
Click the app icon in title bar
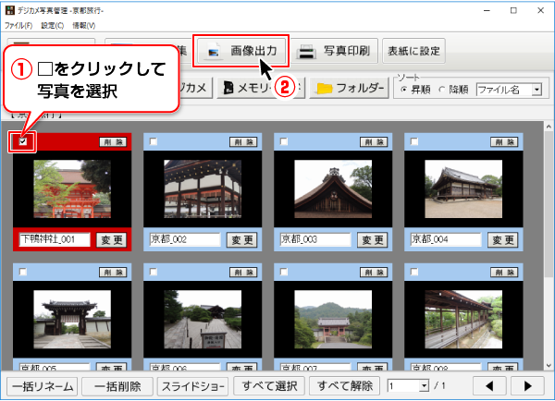click(x=10, y=10)
